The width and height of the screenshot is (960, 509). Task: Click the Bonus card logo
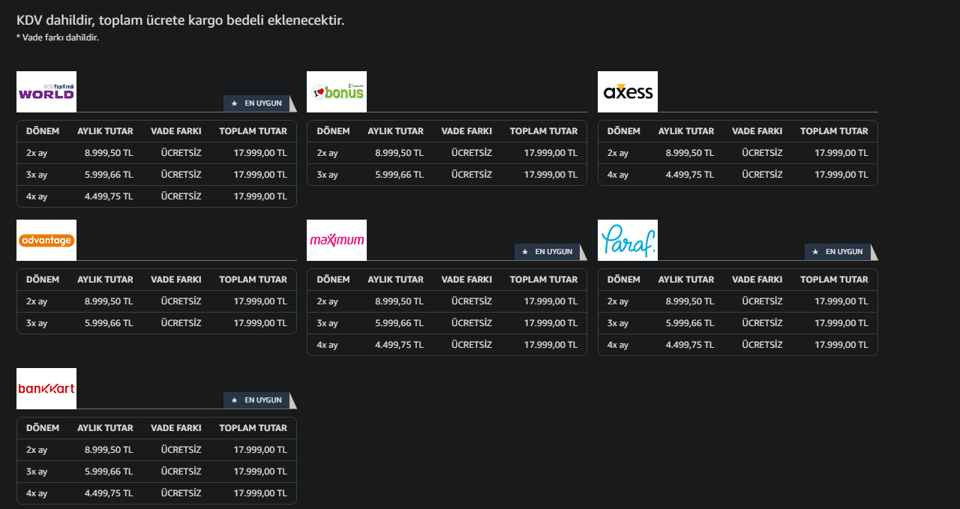(337, 91)
